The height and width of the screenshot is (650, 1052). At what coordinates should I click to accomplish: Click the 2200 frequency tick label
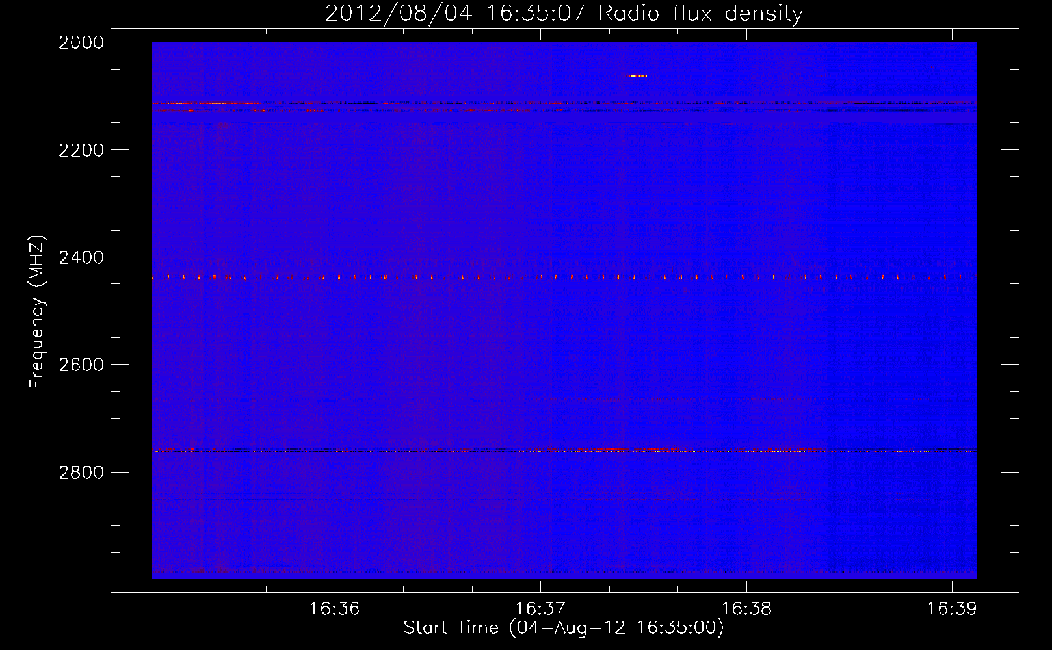pyautogui.click(x=81, y=150)
